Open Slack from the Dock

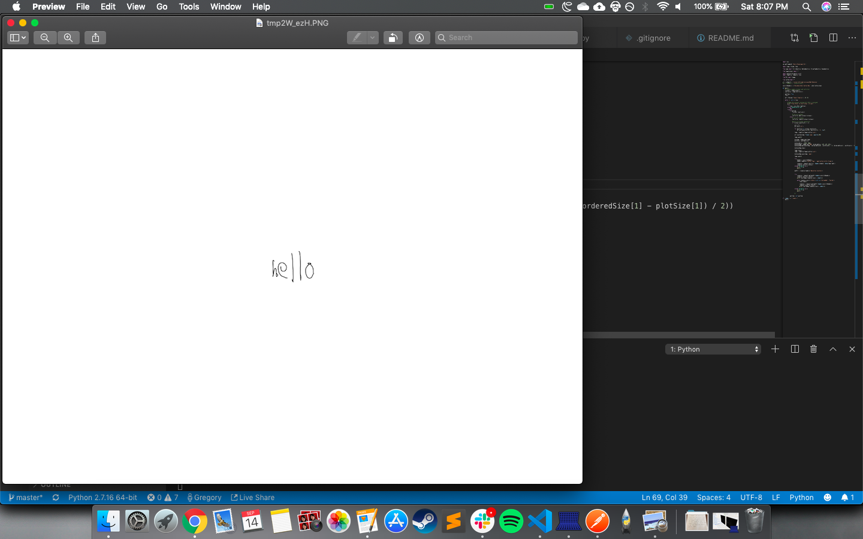(482, 521)
